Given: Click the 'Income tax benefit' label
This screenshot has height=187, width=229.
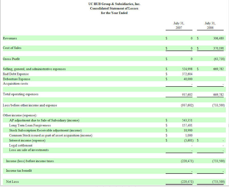Looking at the screenshot, I should [x=19, y=171].
